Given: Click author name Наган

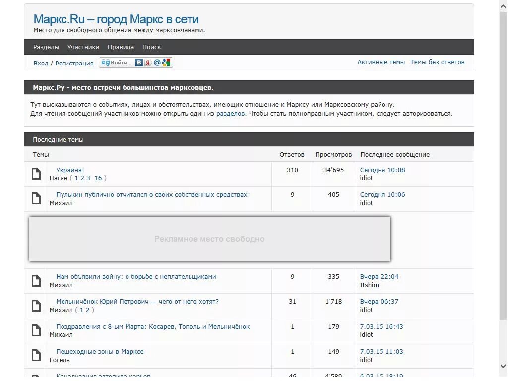Looking at the screenshot, I should (59, 178).
